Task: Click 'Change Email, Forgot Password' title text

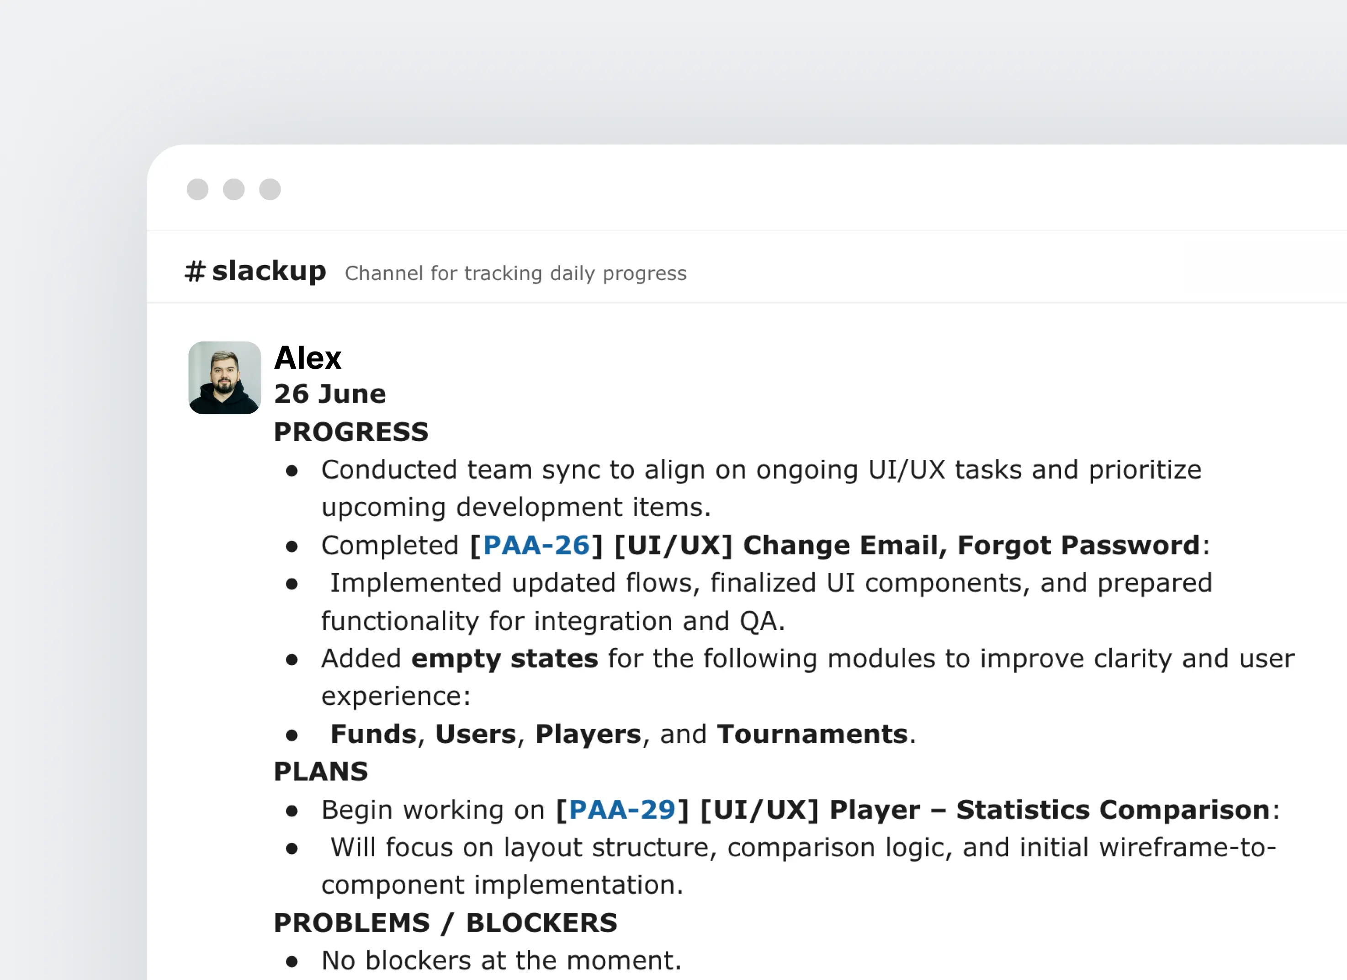Action: coord(971,546)
